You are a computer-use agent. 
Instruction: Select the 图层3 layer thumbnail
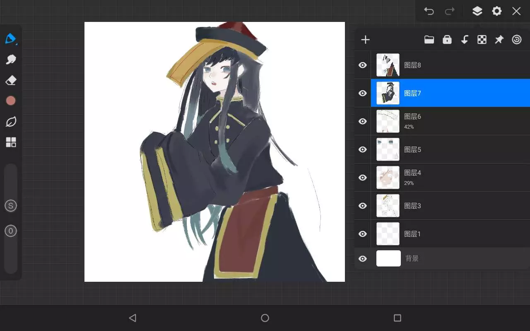[x=388, y=206]
